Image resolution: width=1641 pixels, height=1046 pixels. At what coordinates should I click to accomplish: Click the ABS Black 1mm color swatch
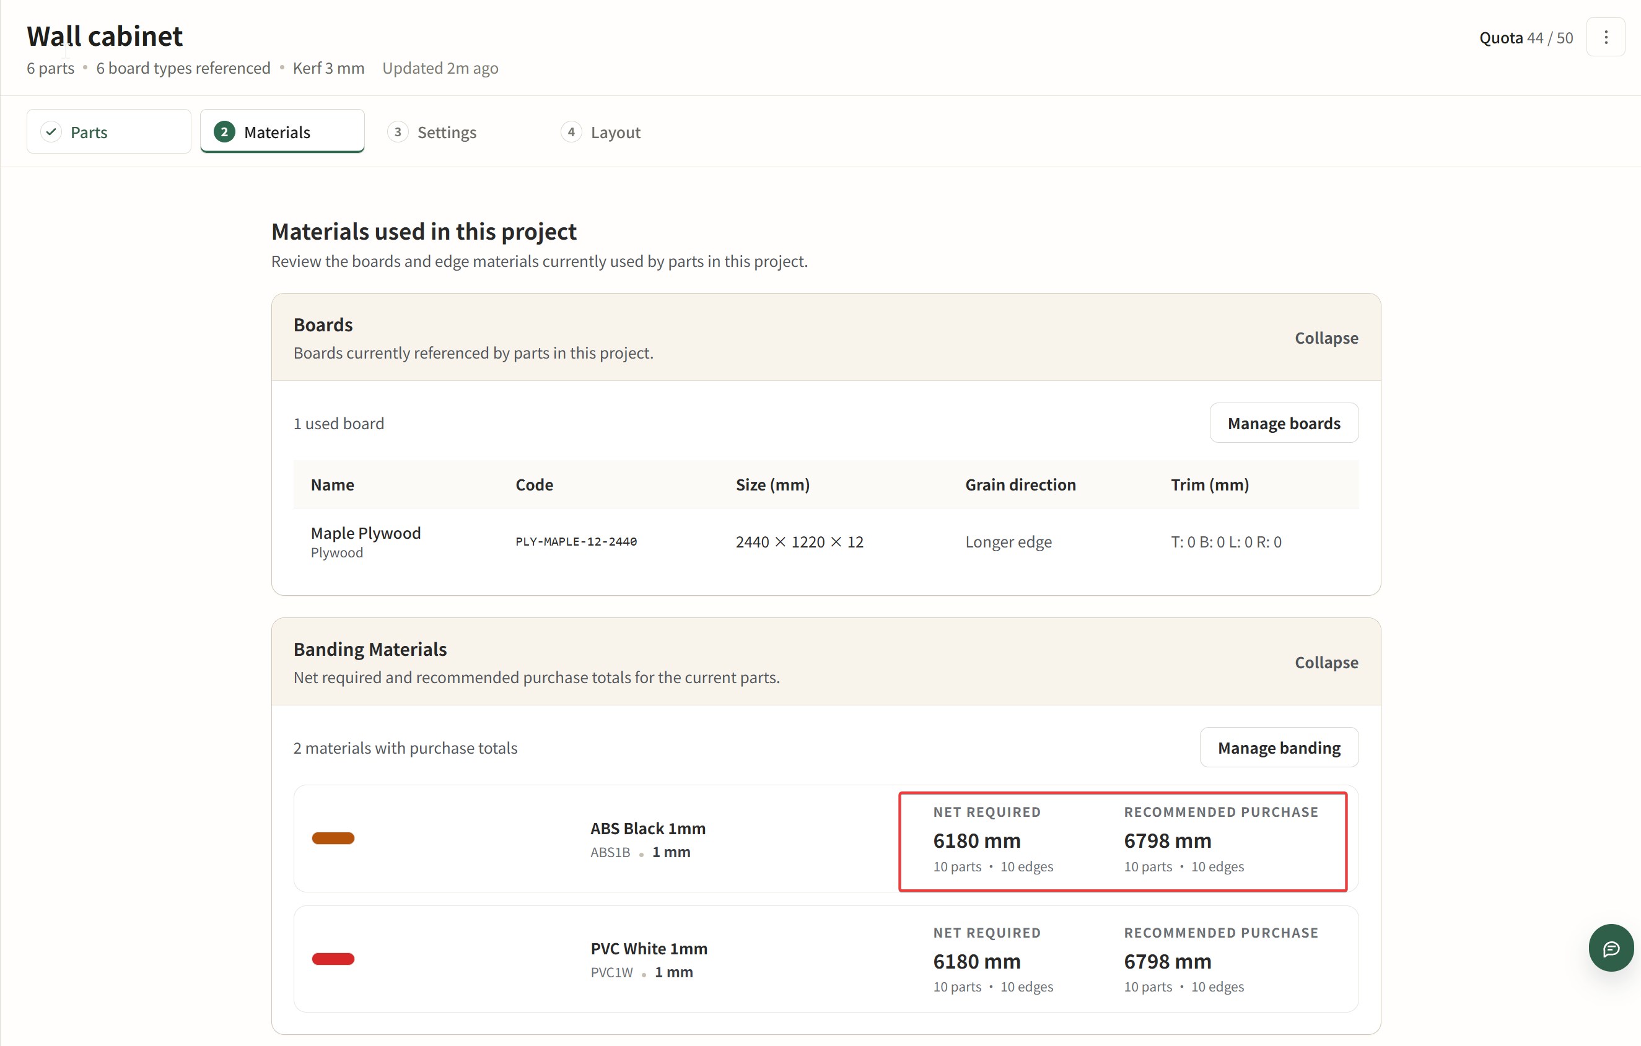click(x=333, y=838)
